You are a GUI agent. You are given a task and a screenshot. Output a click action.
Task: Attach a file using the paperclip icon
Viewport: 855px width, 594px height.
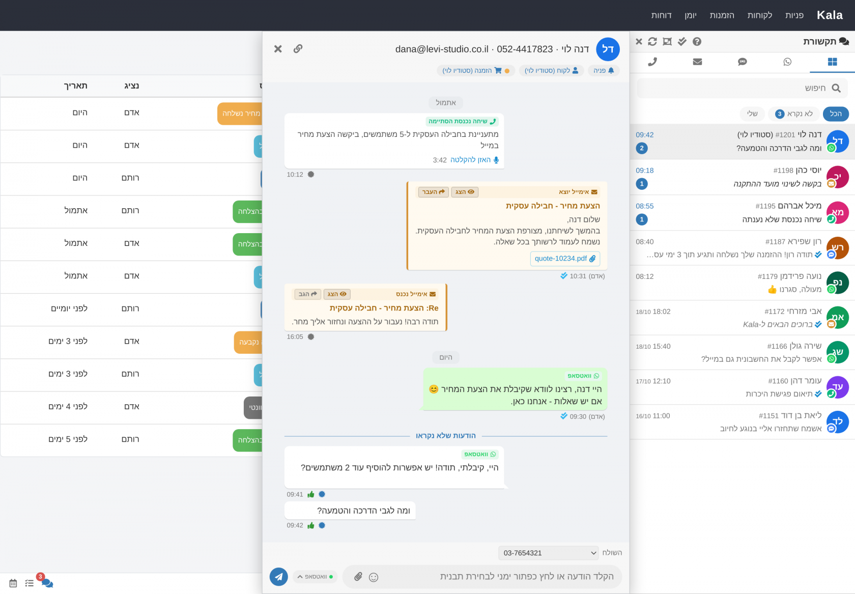click(358, 577)
